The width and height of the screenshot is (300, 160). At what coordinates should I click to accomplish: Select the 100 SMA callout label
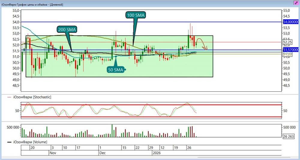click(x=136, y=15)
